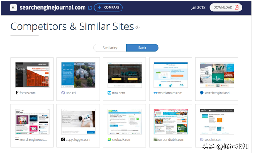Image resolution: width=253 pixels, height=154 pixels.
Task: Click the SEJ site logo icon
Action: coord(13,8)
